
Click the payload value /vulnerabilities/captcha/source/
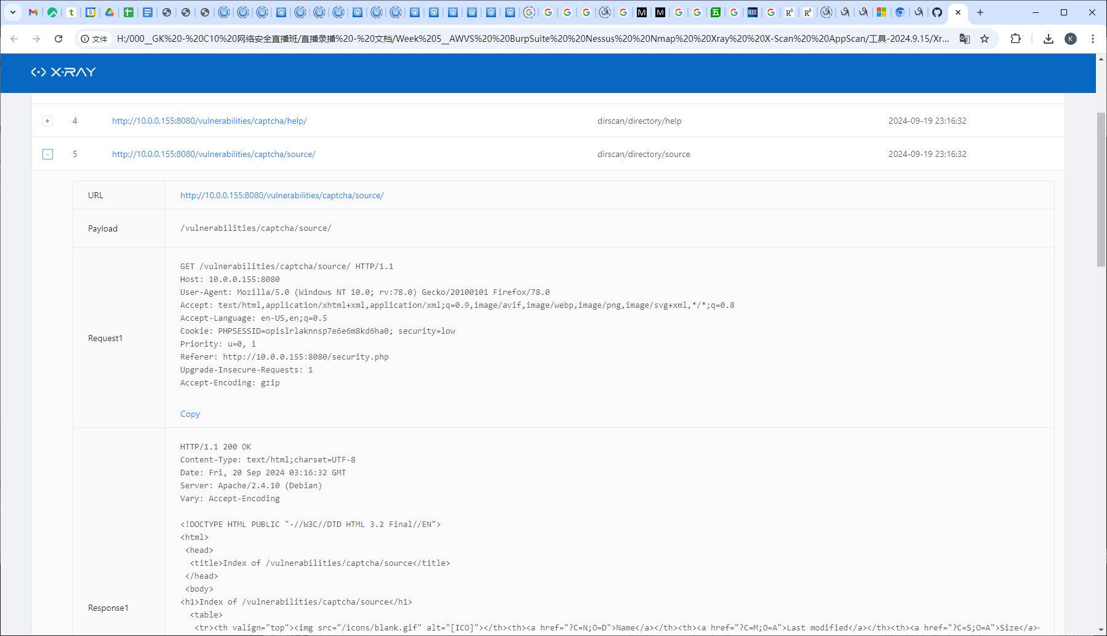(x=256, y=228)
